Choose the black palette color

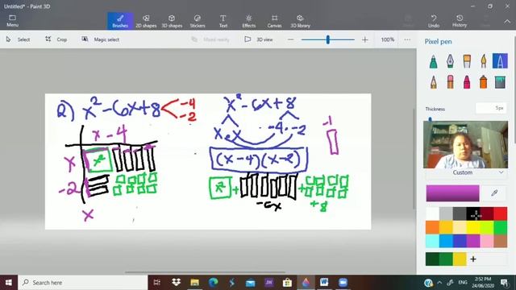click(473, 213)
